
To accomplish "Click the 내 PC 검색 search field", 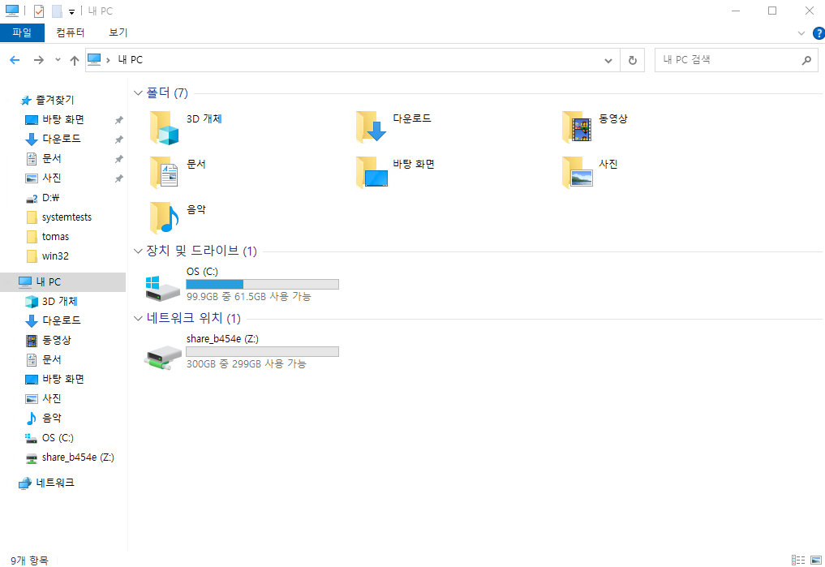I will pyautogui.click(x=729, y=61).
